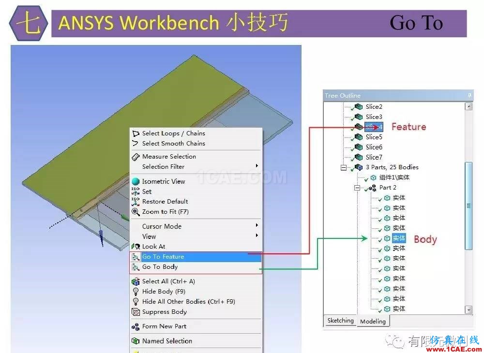Collapse the Part 2 node
The image size is (484, 353).
point(357,188)
